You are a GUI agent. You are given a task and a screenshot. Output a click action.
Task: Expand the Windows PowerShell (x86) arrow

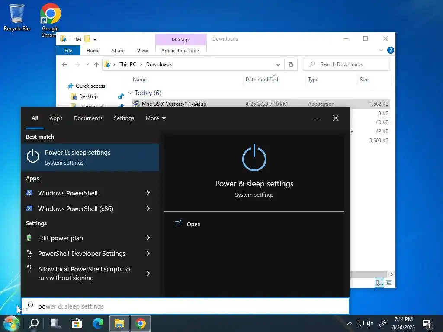tap(148, 208)
